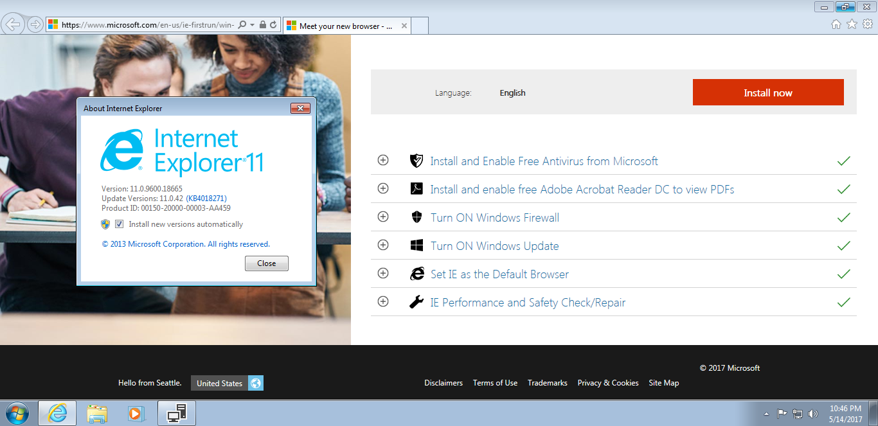
Task: Click IE Performance and Safety Check/Repair link
Action: [528, 303]
